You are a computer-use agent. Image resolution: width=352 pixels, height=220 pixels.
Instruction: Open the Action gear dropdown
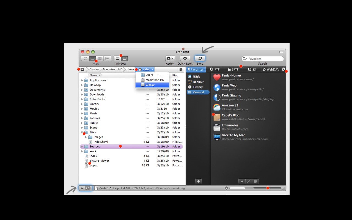(x=170, y=58)
